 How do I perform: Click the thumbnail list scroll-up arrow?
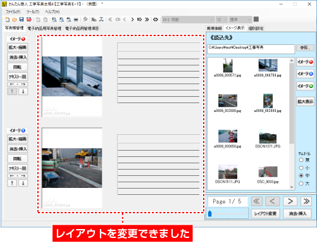pyautogui.click(x=292, y=61)
